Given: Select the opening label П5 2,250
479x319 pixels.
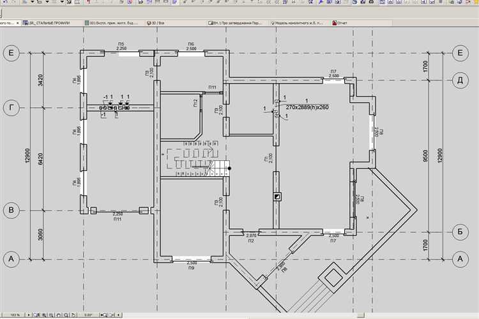Looking at the screenshot, I should pyautogui.click(x=121, y=46).
